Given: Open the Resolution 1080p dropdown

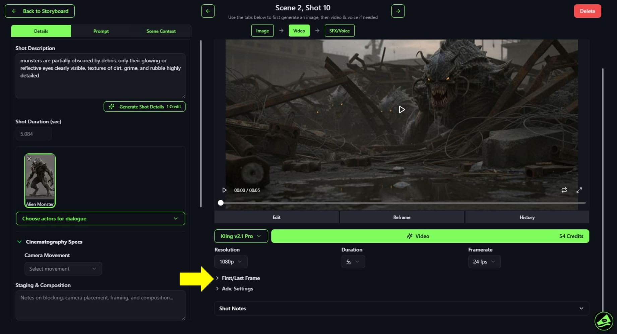Looking at the screenshot, I should pos(231,262).
